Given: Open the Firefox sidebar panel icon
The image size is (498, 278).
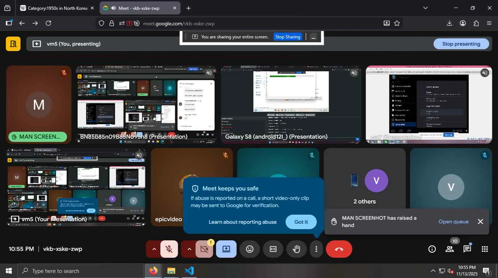Looking at the screenshot, I should click(9, 23).
